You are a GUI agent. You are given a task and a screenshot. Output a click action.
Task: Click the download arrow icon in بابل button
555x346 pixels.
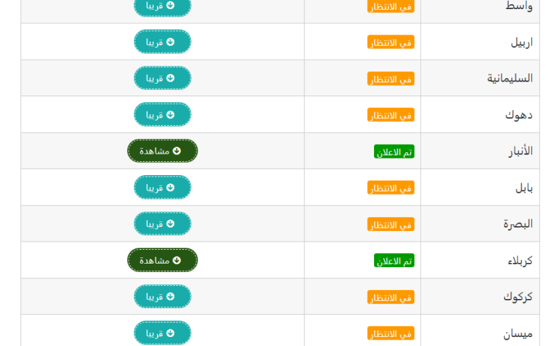pos(170,187)
